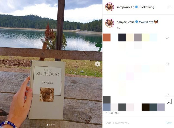Open the three-dot more options menu
Image resolution: width=174 pixels, height=128 pixels.
(x=169, y=7)
